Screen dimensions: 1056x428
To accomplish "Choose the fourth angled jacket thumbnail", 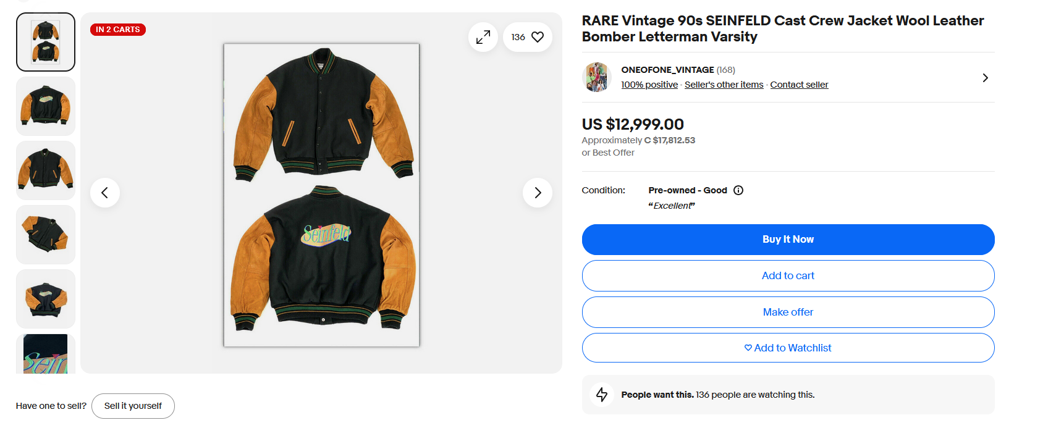I will pyautogui.click(x=46, y=235).
